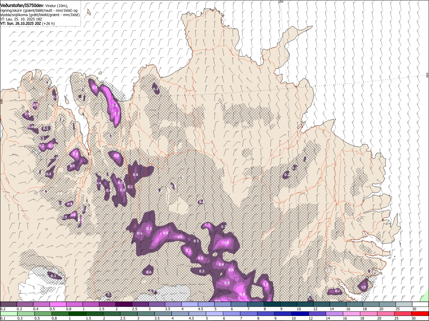Pick the bright red above-30 swatch, lower scale
Screen dimensions: 429x321
point(420,314)
